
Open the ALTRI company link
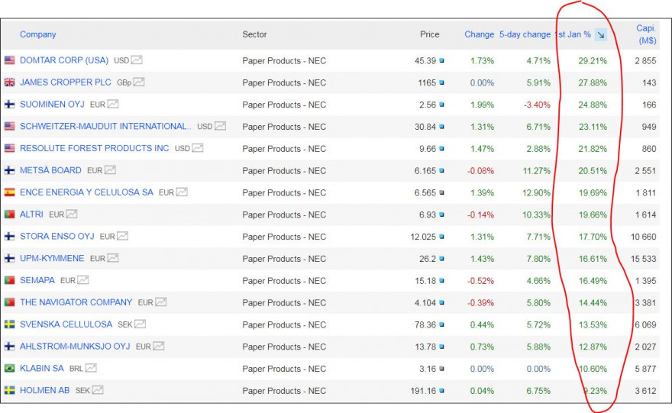[31, 215]
